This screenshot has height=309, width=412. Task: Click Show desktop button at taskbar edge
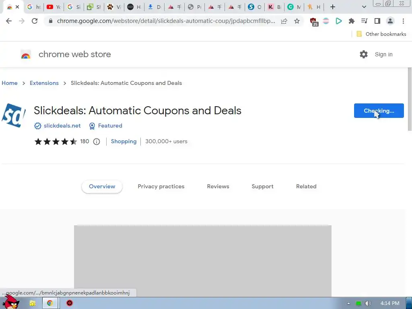(x=409, y=303)
